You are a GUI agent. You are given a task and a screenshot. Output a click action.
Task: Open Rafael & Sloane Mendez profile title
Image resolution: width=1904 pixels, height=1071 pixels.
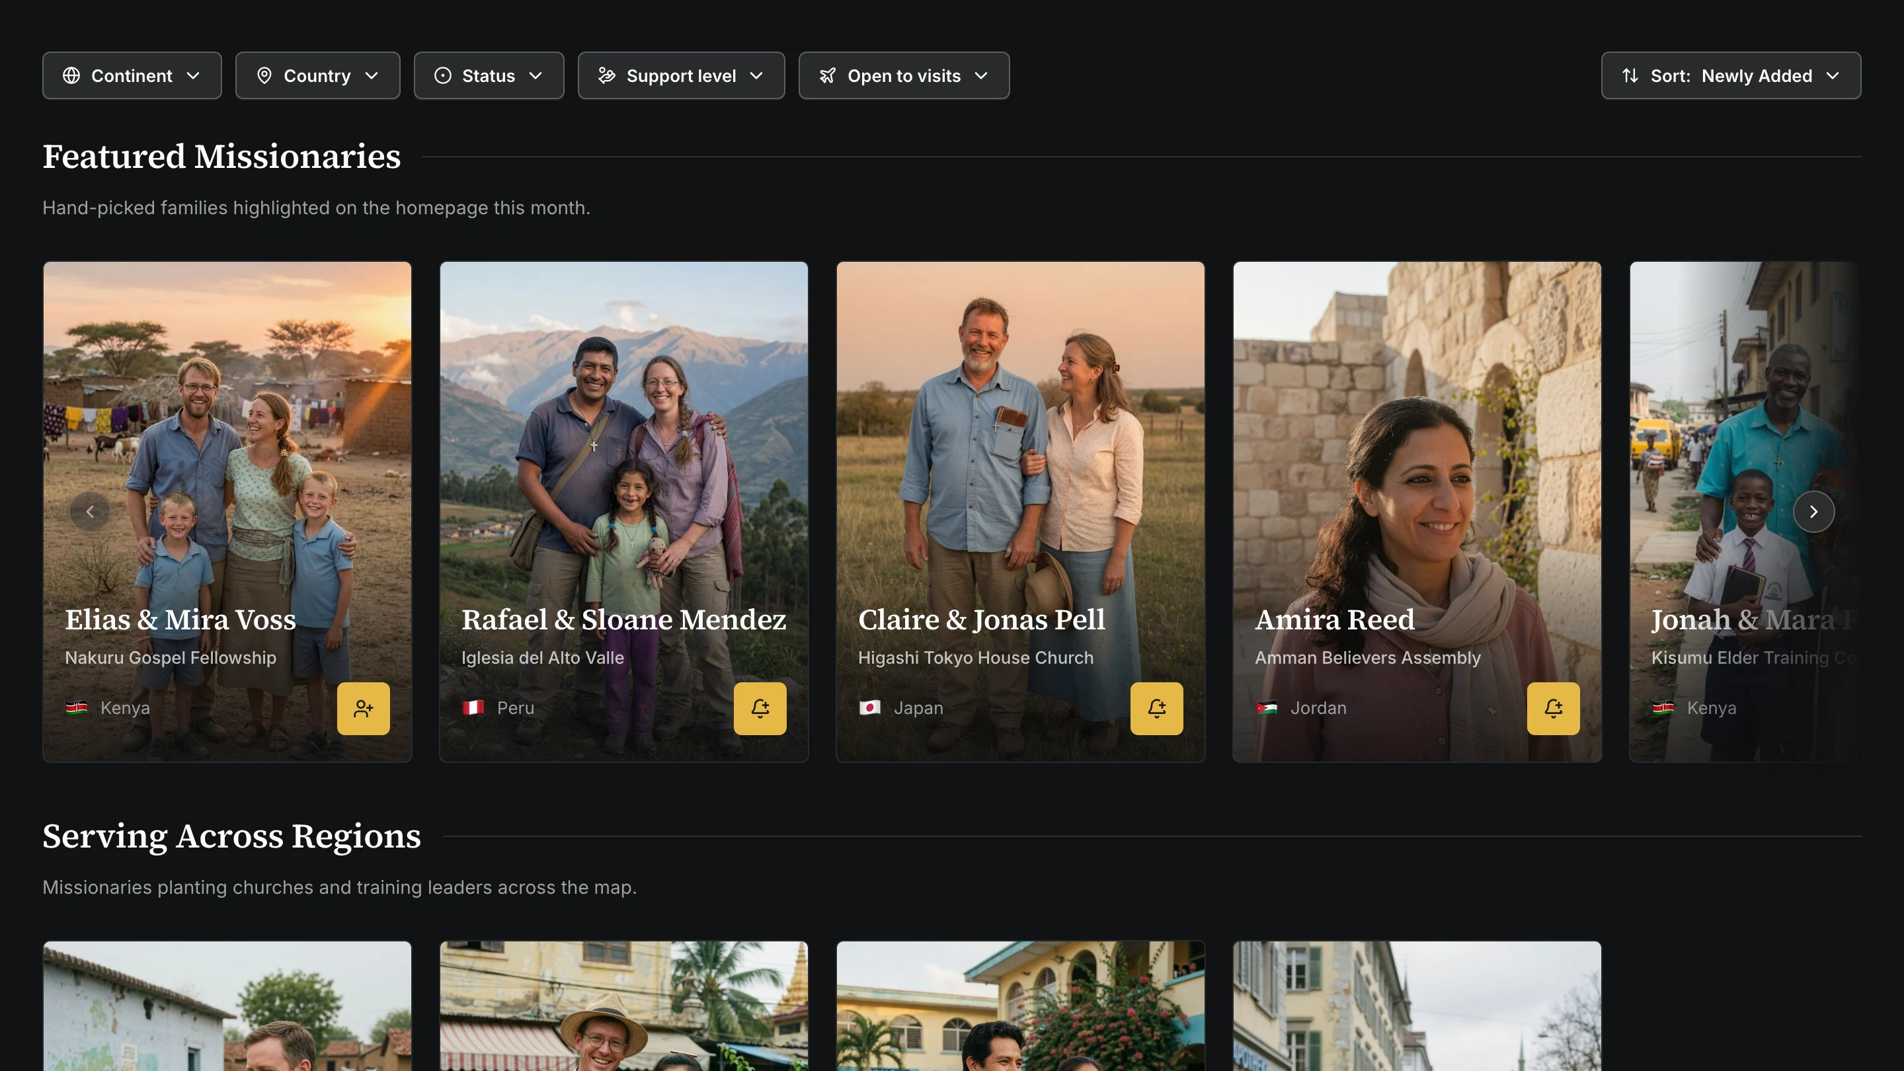624,619
